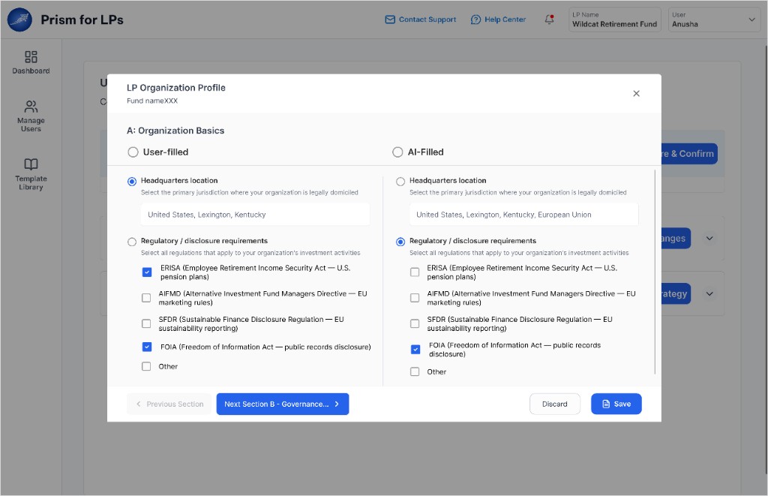Save the organization profile

pos(616,404)
